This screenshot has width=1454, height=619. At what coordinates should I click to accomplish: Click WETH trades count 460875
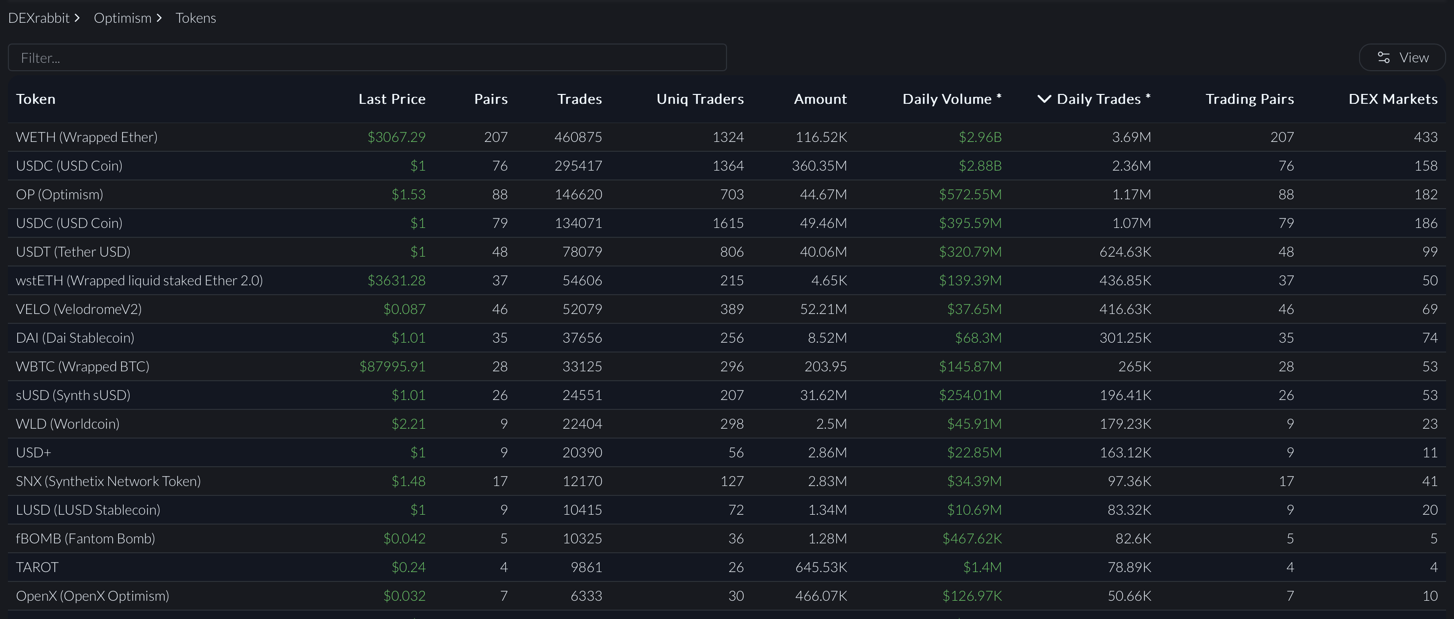click(x=578, y=137)
